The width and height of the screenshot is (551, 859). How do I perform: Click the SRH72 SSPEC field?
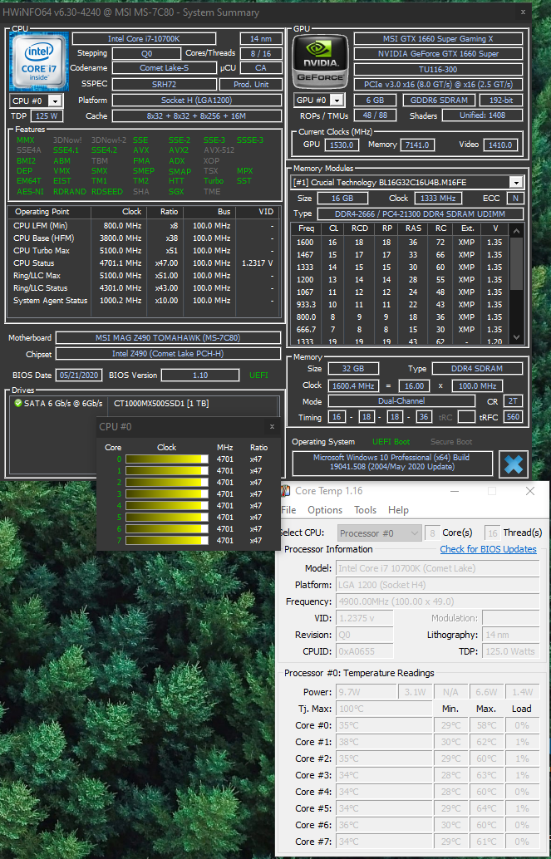[164, 84]
